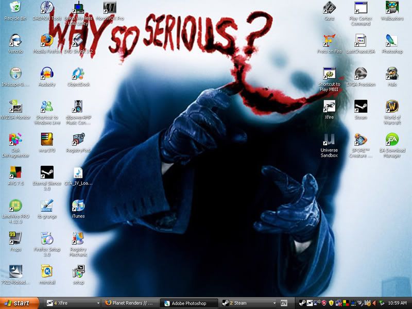Screen dimensions: 412x309
Task: Click the Steam icon in system tray
Action: [302, 303]
